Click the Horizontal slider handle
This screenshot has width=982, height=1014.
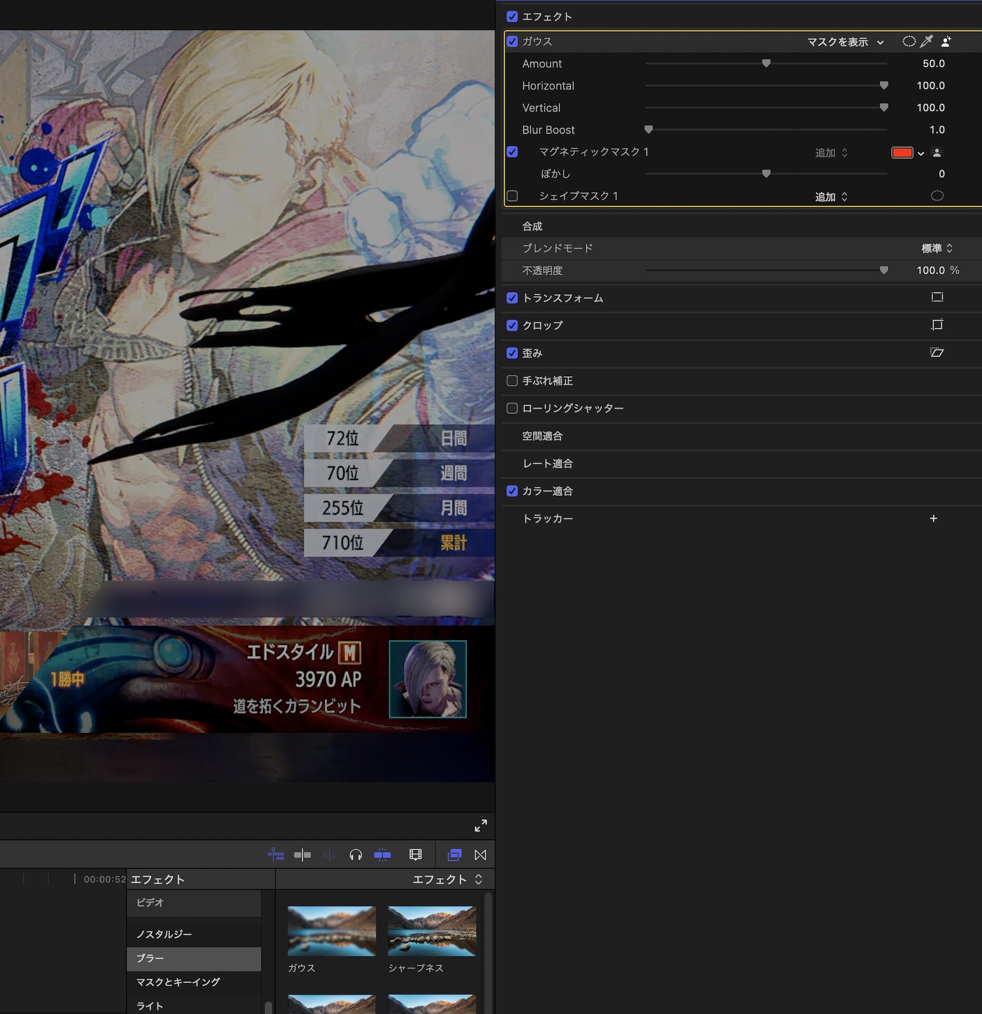click(x=884, y=86)
